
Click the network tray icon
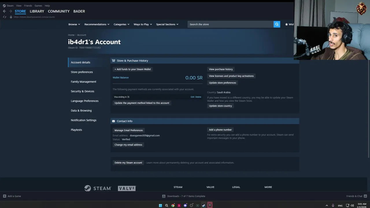(x=348, y=205)
